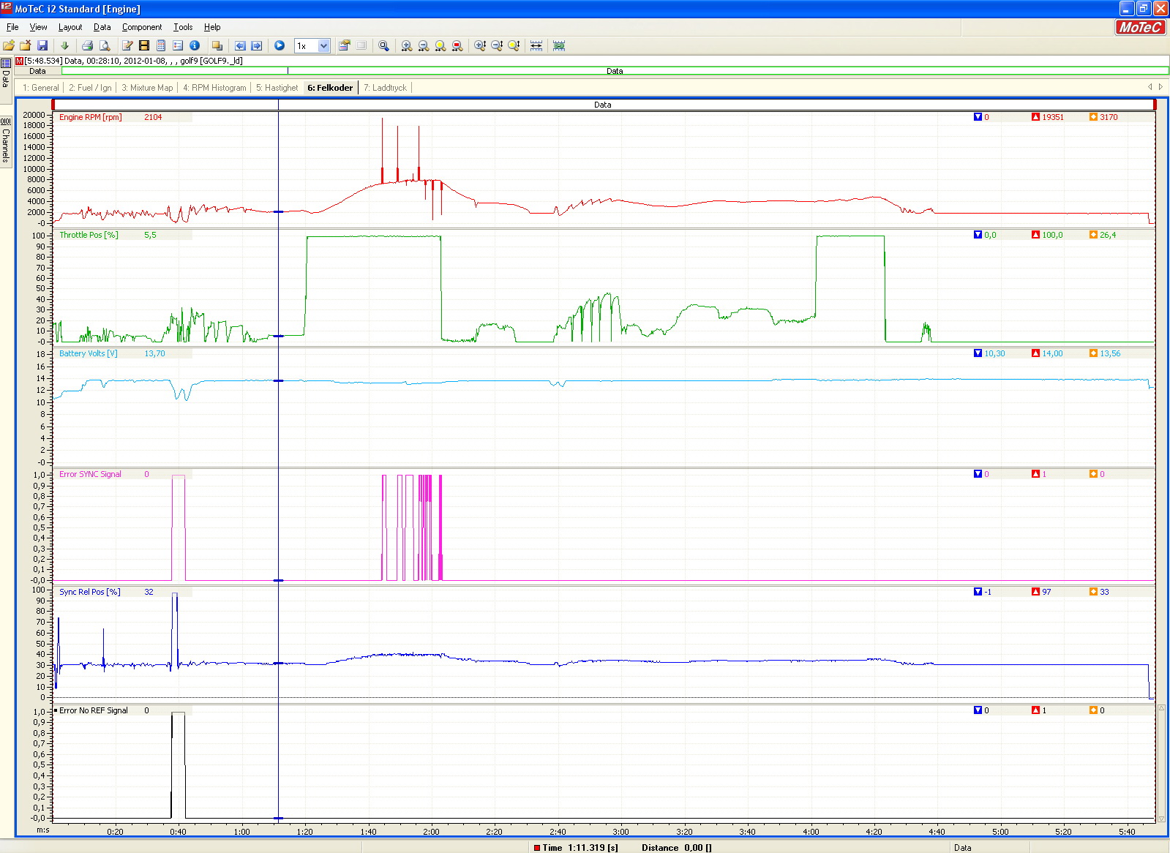Switch to the 5: Hastighet tab
Image resolution: width=1170 pixels, height=853 pixels.
point(277,88)
